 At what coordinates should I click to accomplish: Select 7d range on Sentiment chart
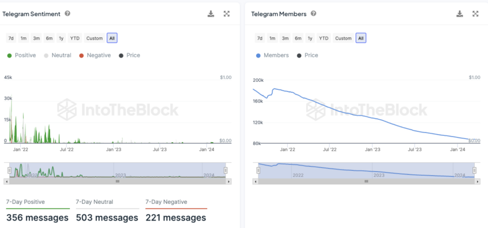11,38
